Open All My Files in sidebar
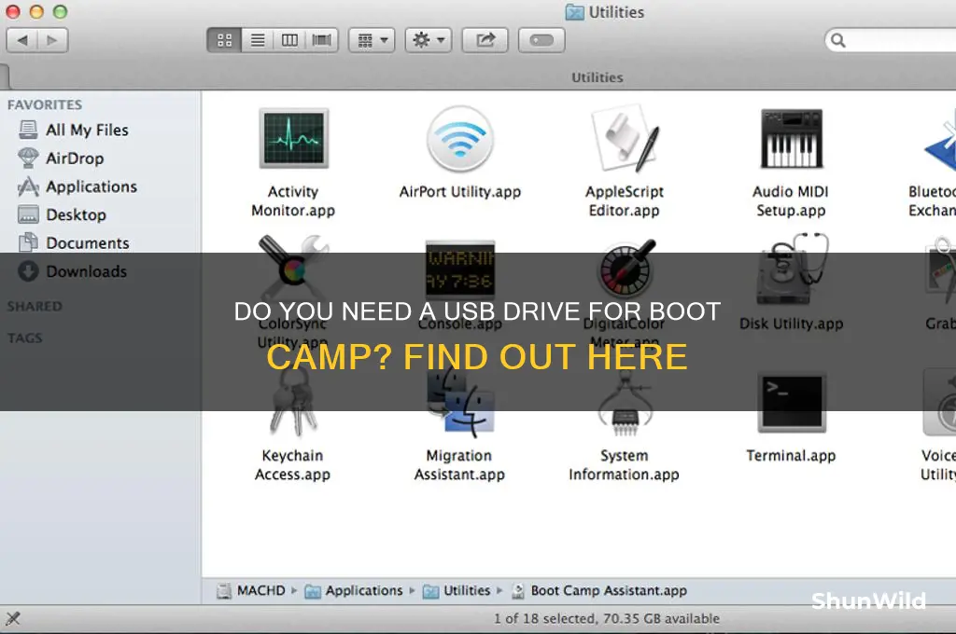956x634 pixels. point(73,130)
